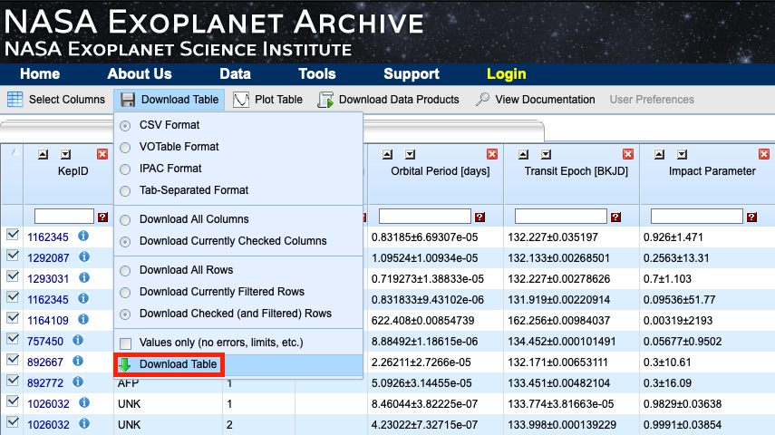Choose Download All Rows
The image size is (775, 435).
(x=126, y=270)
